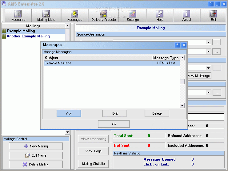This screenshot has width=228, height=171.
Task: Click ellipsis button above View MailMerge
Action: (x=217, y=68)
